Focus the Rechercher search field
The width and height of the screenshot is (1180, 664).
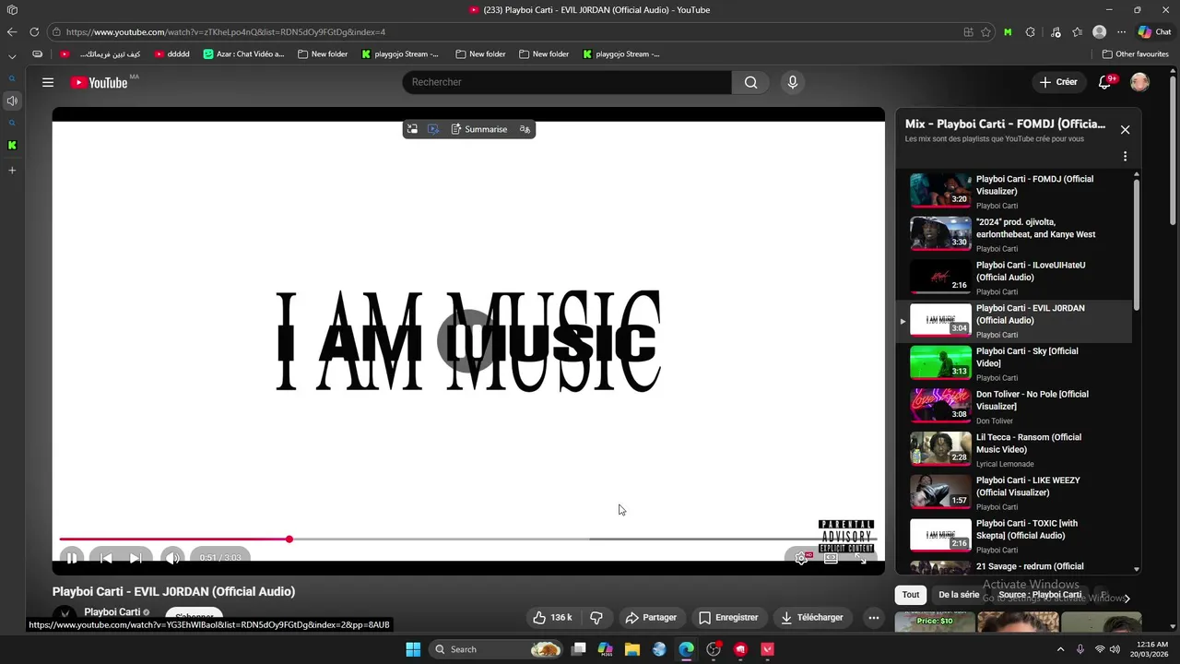(x=567, y=82)
